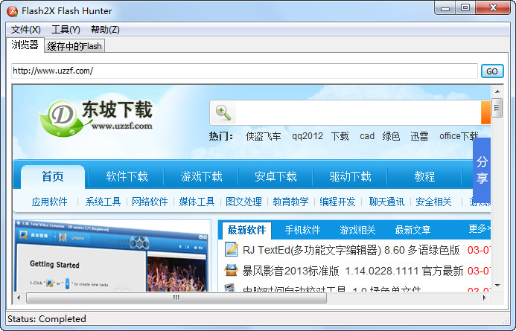Screen dimensions: 516x331
Task: Open the 网络软件 category link
Action: pyautogui.click(x=150, y=202)
